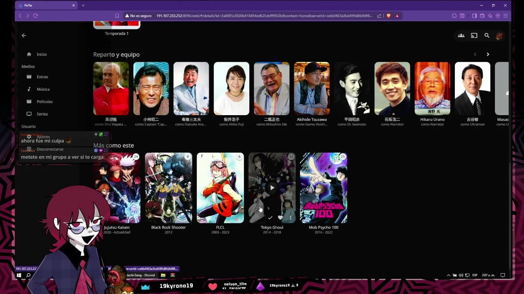This screenshot has width=524, height=294.
Task: Toggle the browser sidebar panel icon
Action: click(x=474, y=16)
